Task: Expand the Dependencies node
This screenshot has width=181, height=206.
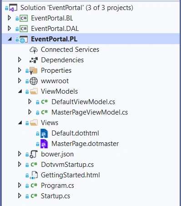Action: click(20, 60)
